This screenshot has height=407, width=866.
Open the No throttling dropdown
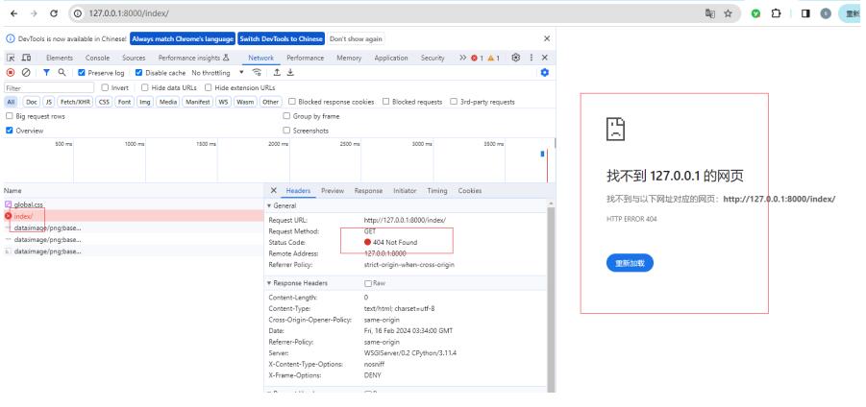(217, 72)
